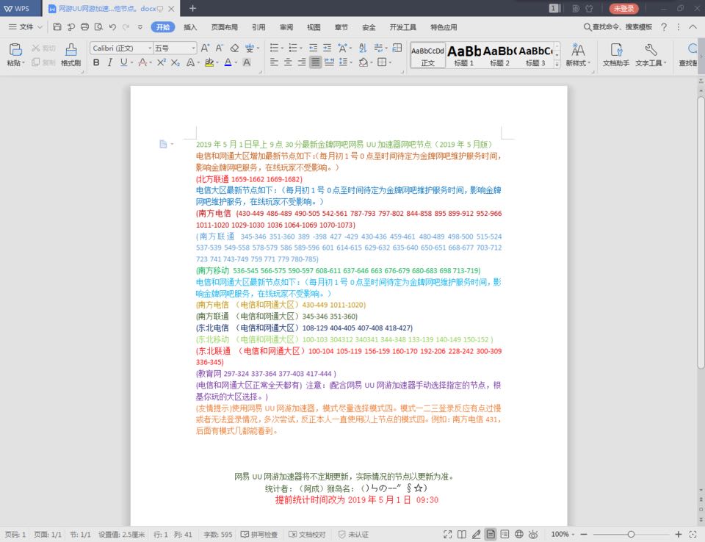Click the text highlight color button

pyautogui.click(x=209, y=62)
